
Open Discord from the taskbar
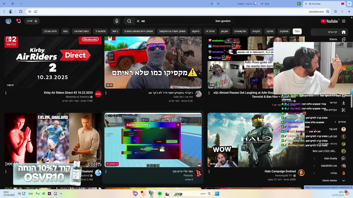tap(135, 194)
